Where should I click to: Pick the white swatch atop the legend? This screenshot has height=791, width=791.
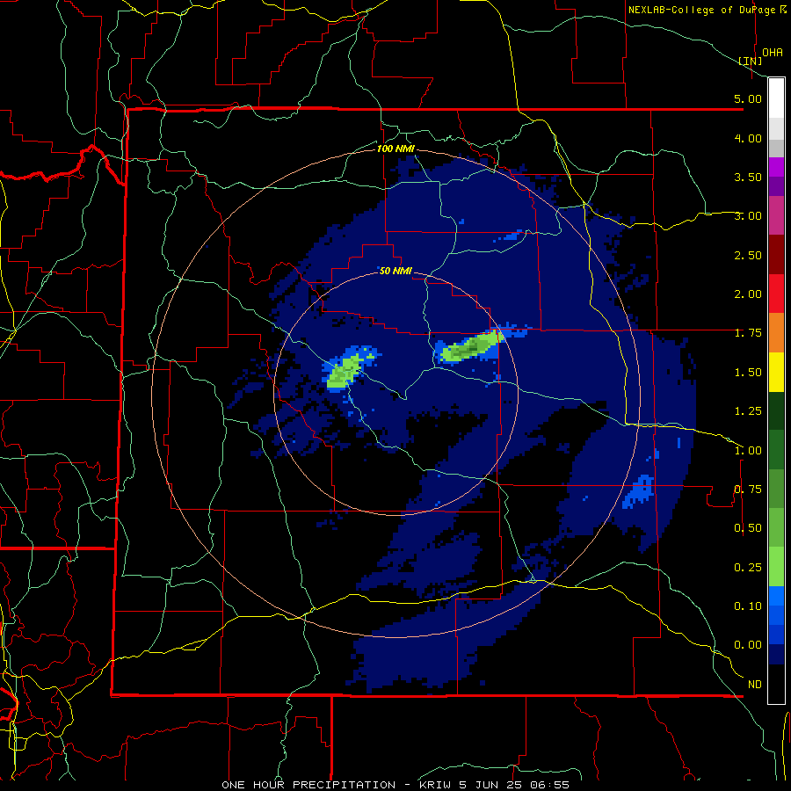(x=776, y=98)
